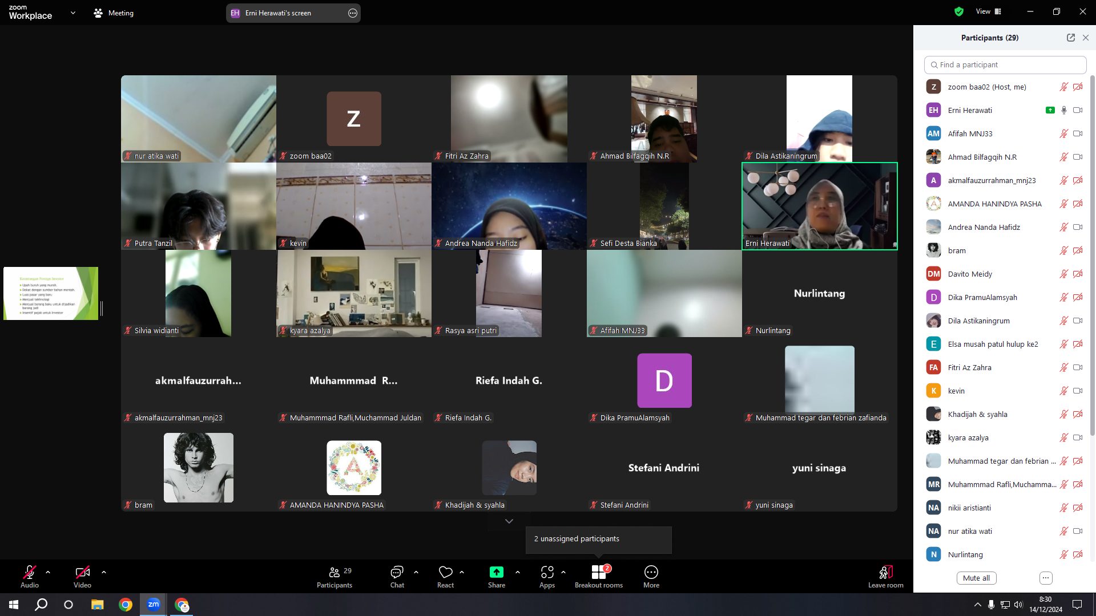The image size is (1096, 616).
Task: Toggle the camera for zoom baa02 (Host, me)
Action: 1078,87
